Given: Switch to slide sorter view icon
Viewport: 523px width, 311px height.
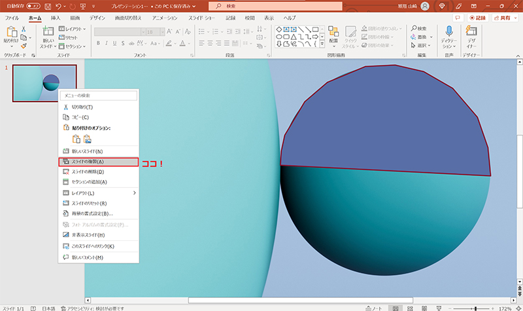Looking at the screenshot, I should (411, 307).
